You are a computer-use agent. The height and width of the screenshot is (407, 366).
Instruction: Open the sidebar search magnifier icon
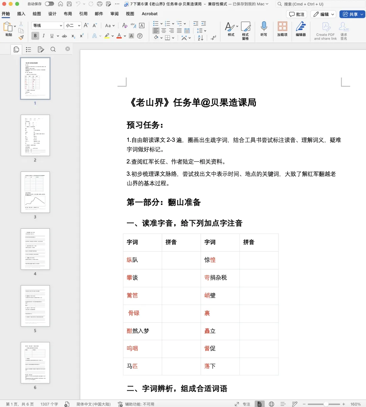tap(53, 49)
